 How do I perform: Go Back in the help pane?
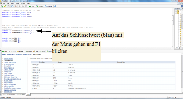pos(5,52)
